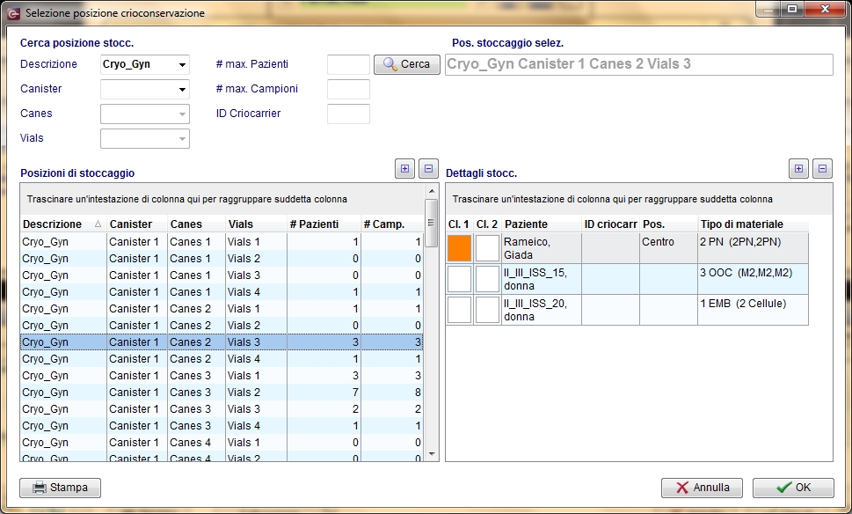Click patient Rameico, Giada in details
Viewport: 852px width, 514px height.
tap(542, 248)
